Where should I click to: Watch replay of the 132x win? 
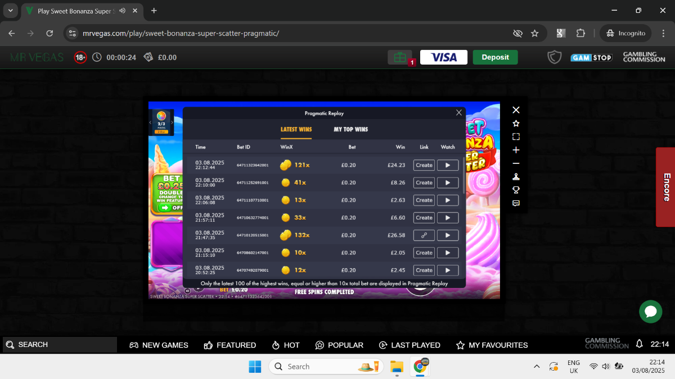point(448,235)
